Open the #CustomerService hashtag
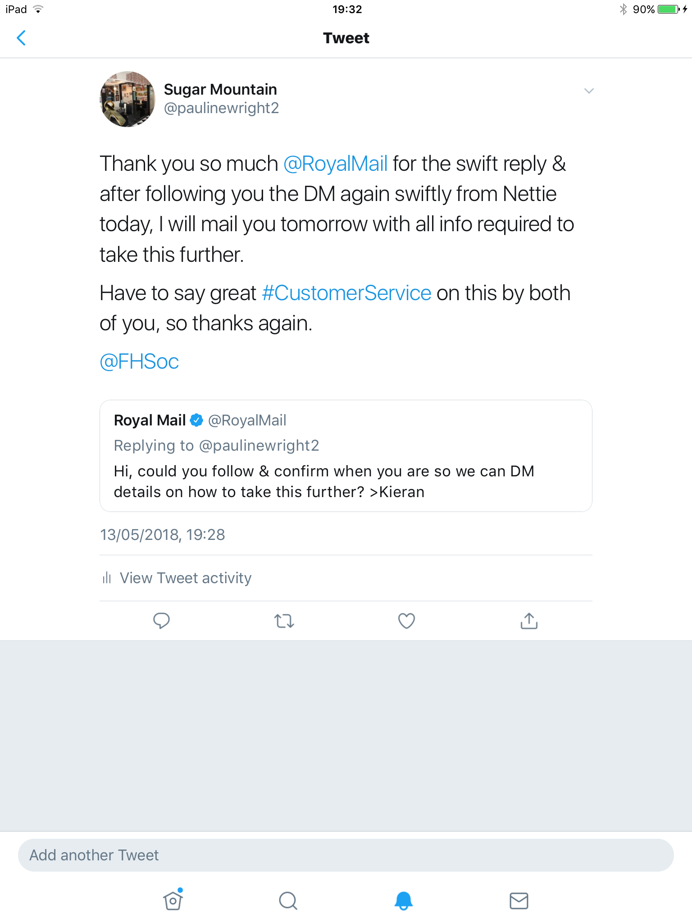This screenshot has width=692, height=923. point(346,293)
